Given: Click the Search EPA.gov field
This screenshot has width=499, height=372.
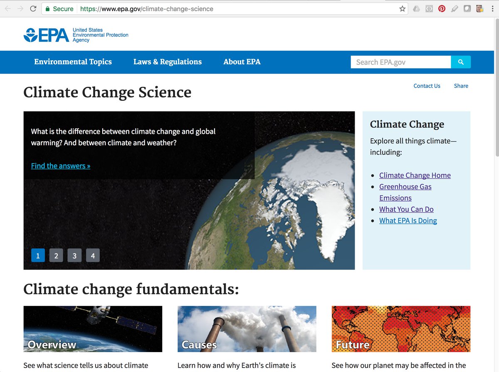Looking at the screenshot, I should click(x=401, y=62).
